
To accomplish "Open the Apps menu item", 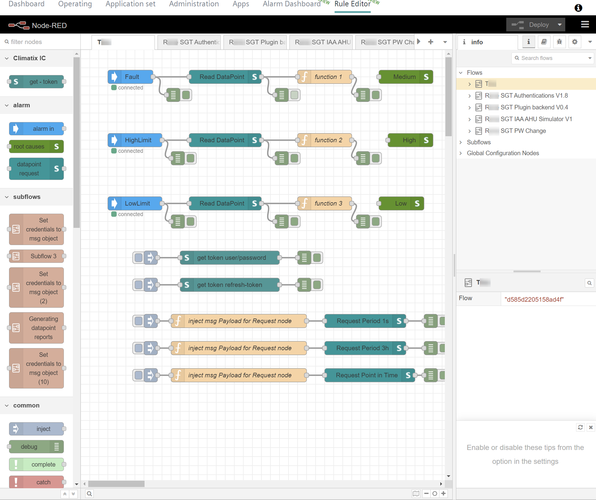I will pyautogui.click(x=241, y=4).
